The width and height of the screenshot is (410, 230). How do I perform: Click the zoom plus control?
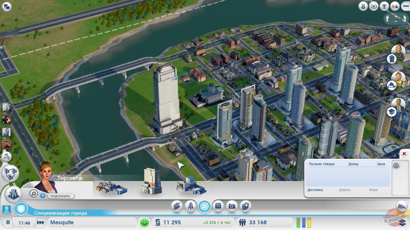[x=396, y=16]
